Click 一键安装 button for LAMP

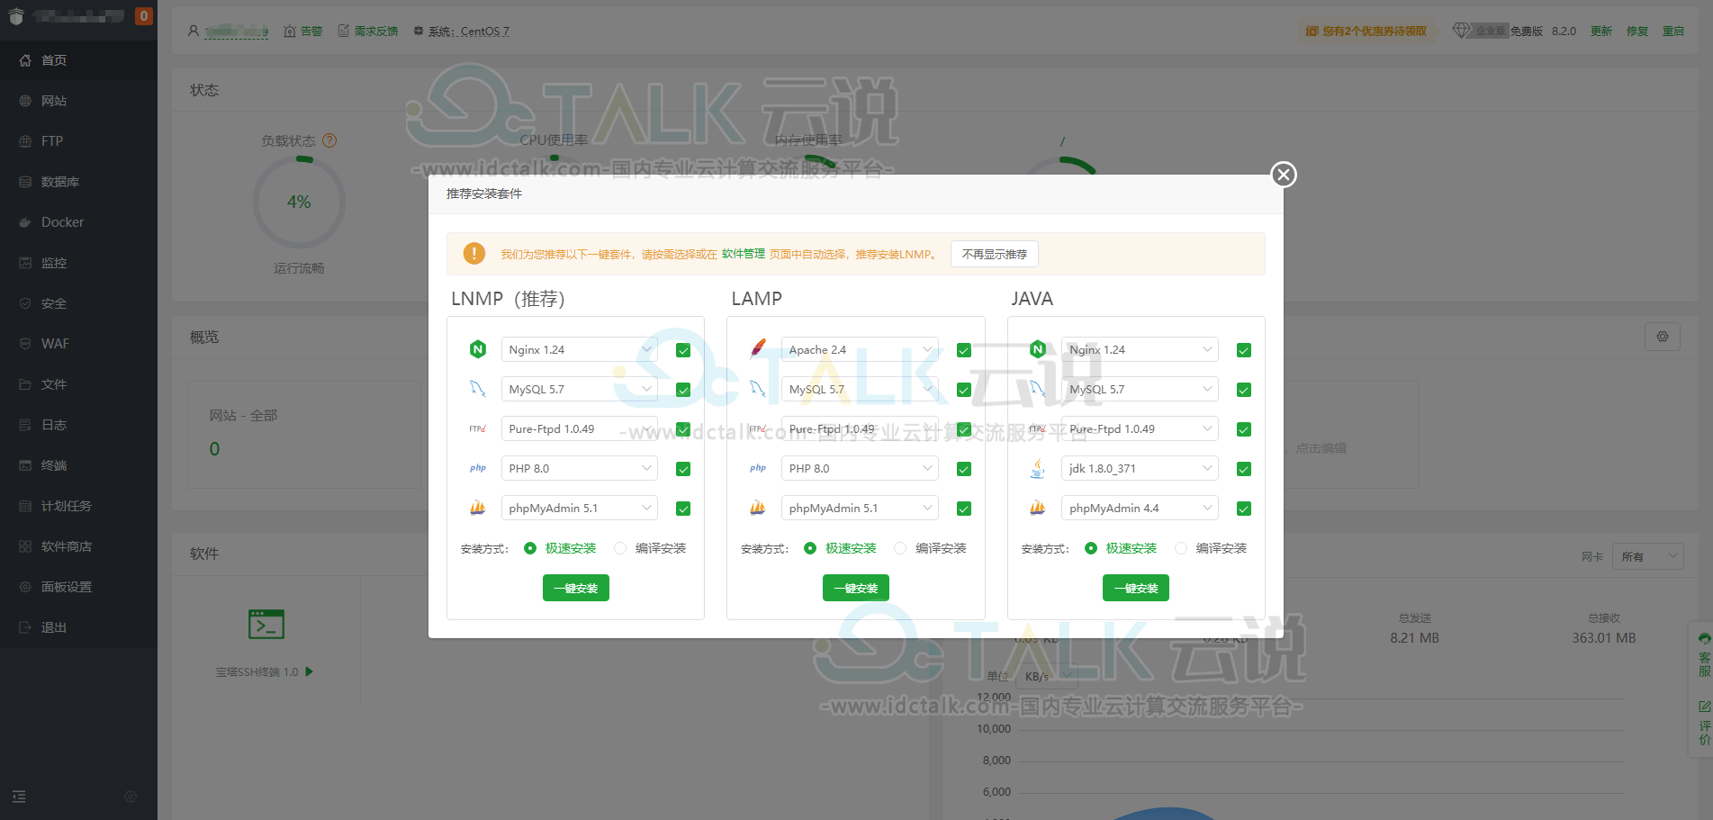(x=856, y=588)
